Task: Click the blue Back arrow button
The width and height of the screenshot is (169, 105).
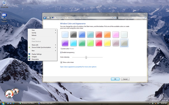Action: pyautogui.click(x=45, y=18)
